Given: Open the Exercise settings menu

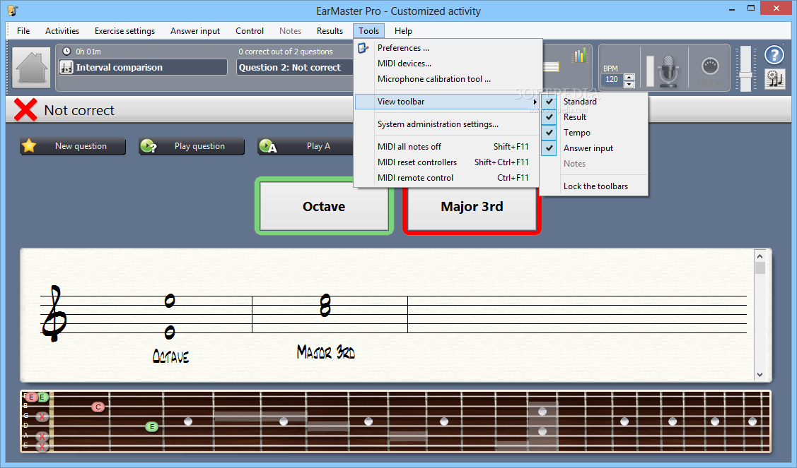Looking at the screenshot, I should tap(124, 31).
